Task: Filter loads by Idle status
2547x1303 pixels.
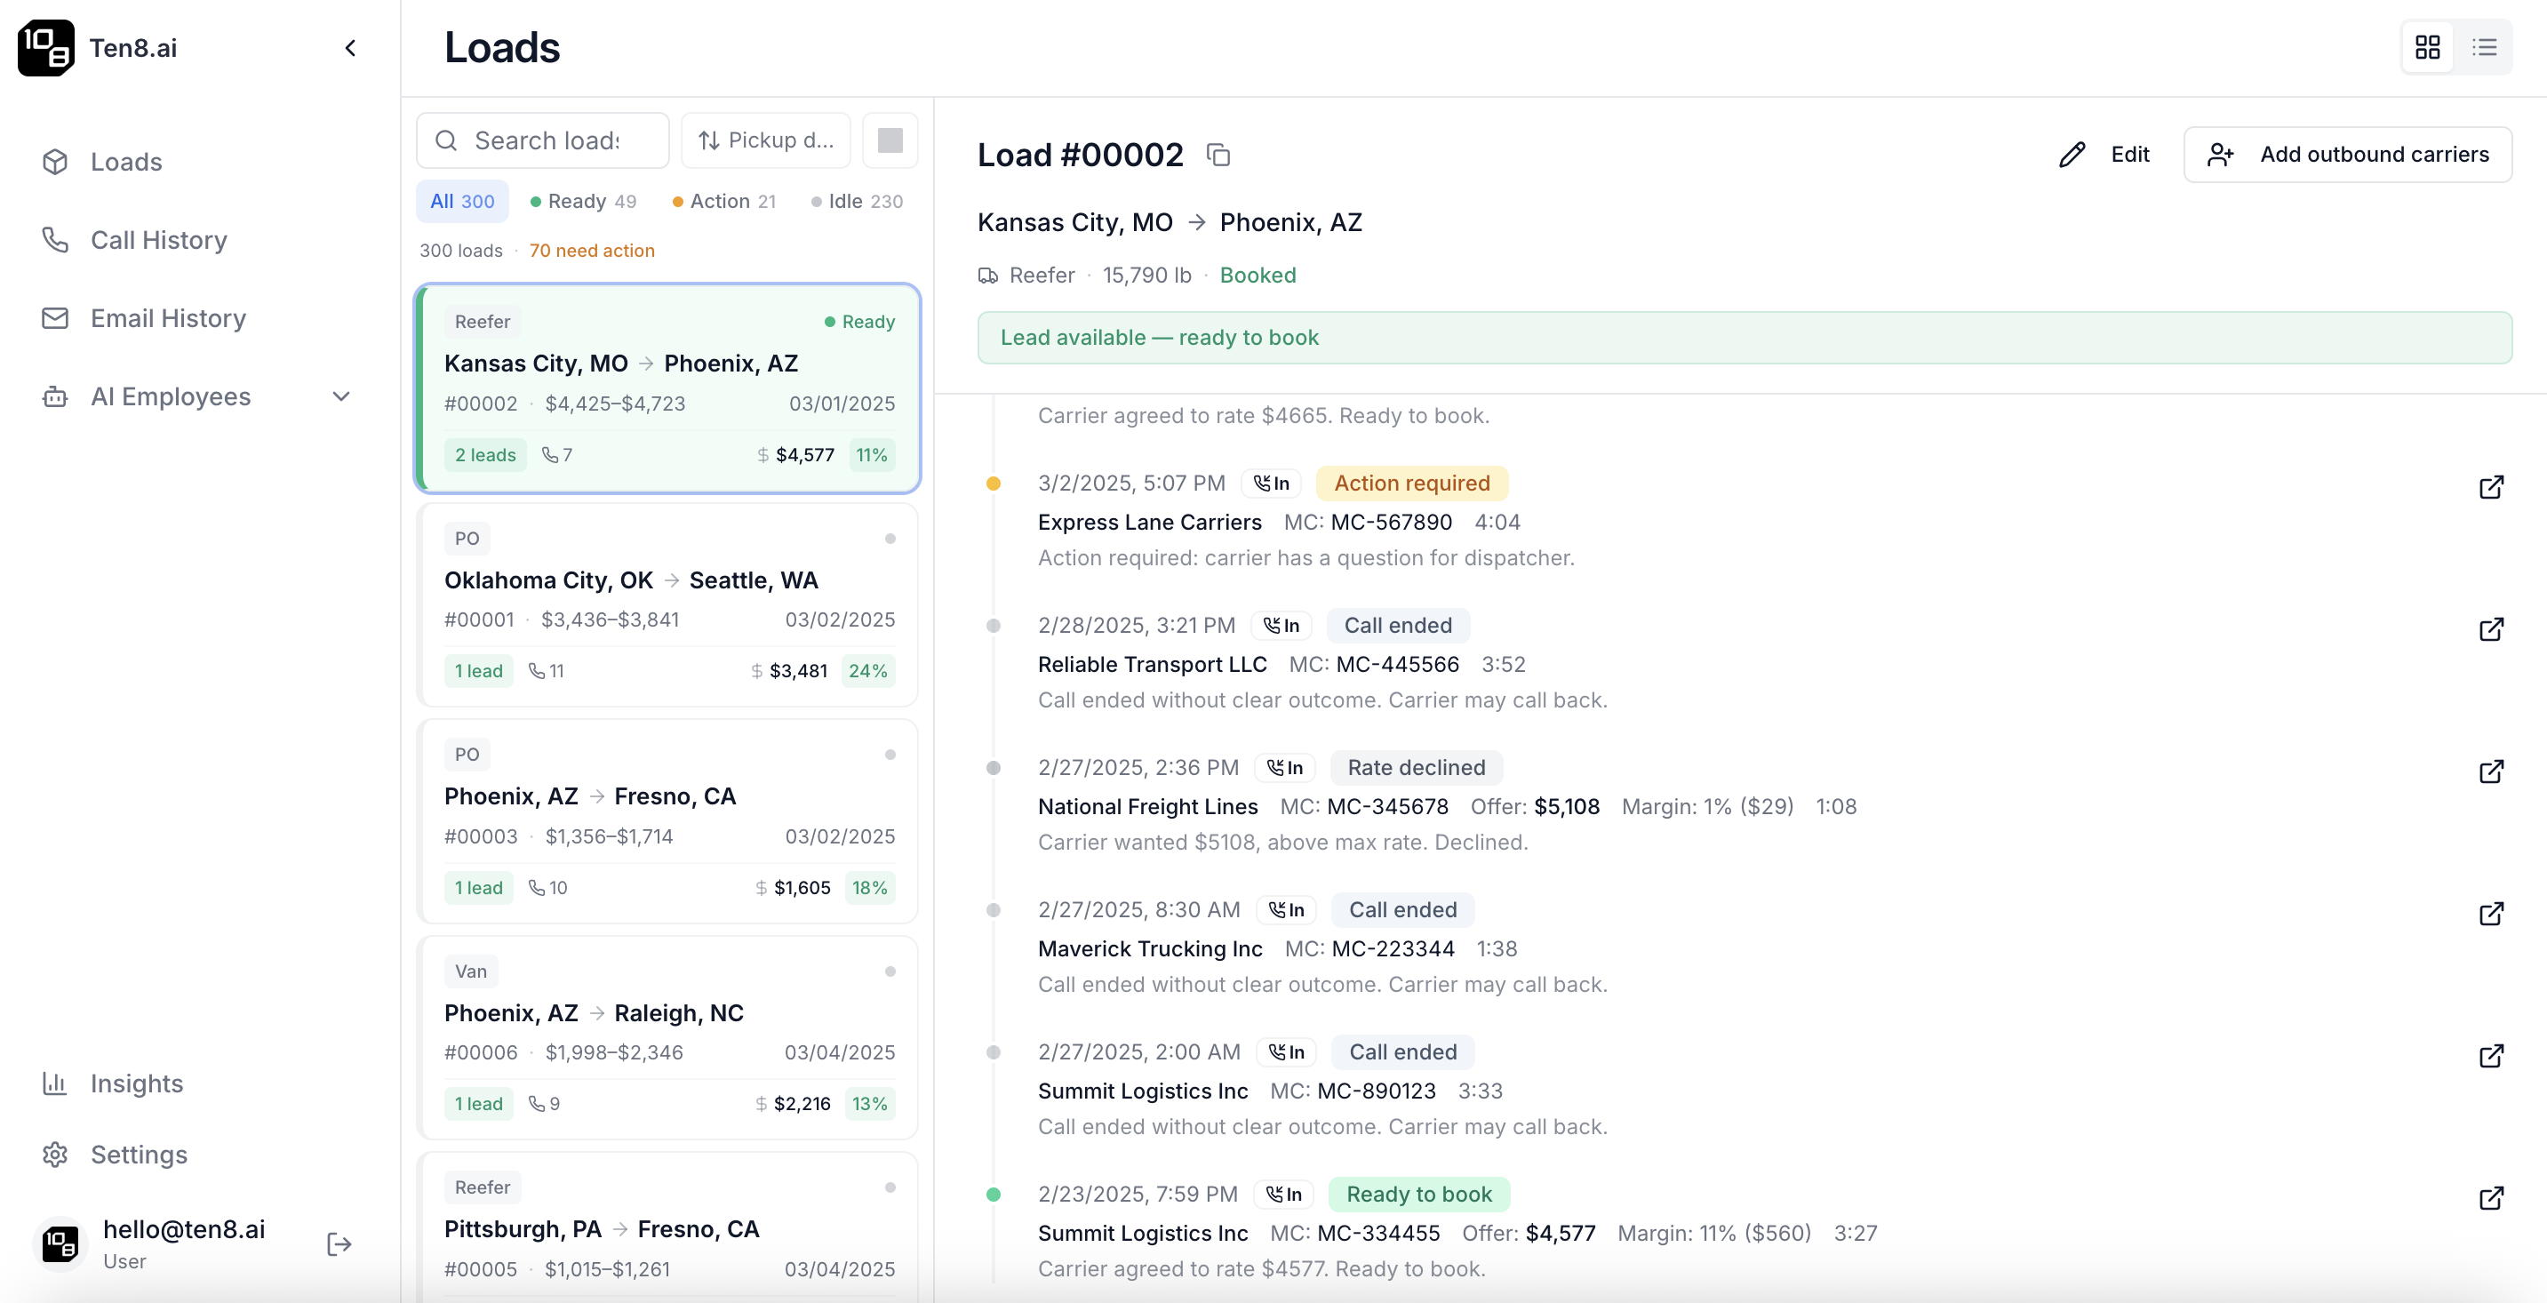Action: (856, 202)
